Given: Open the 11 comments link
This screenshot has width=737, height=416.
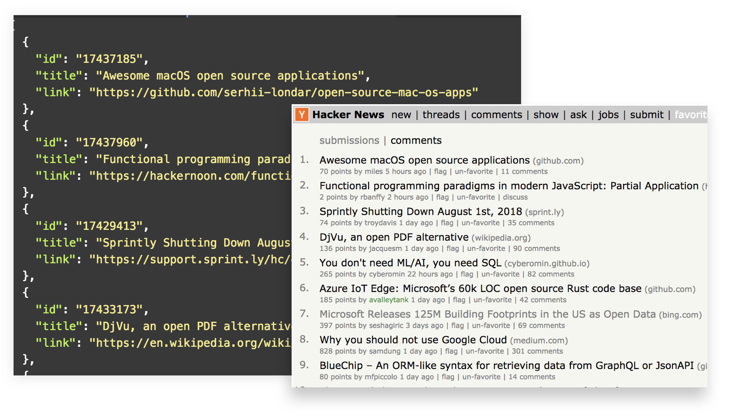Looking at the screenshot, I should click(x=524, y=171).
